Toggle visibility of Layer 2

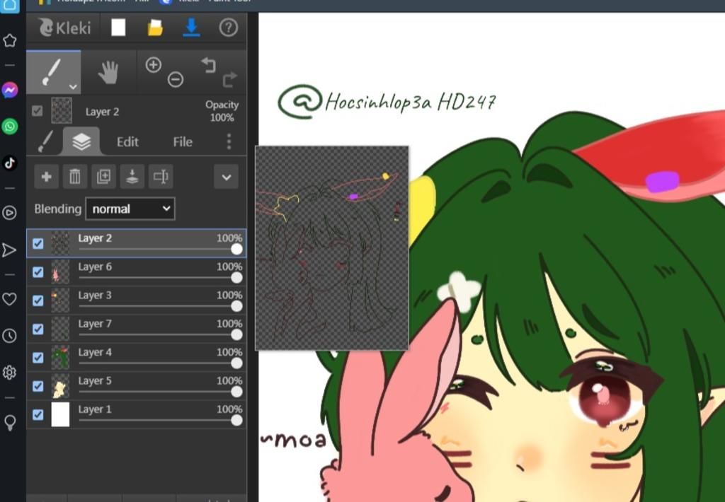coord(38,243)
